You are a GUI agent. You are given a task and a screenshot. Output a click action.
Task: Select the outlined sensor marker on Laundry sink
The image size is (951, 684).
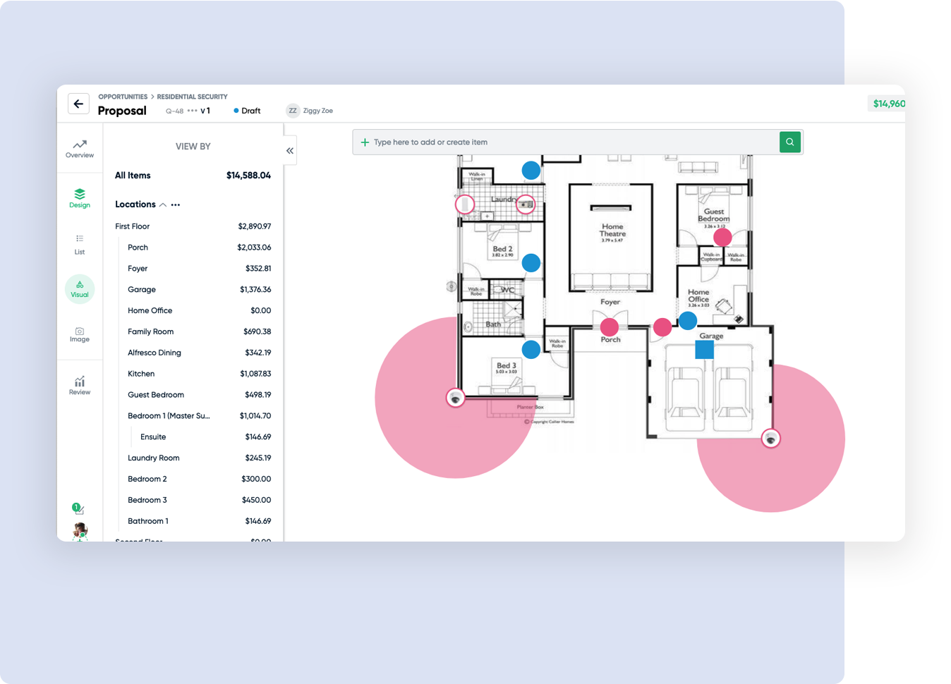pyautogui.click(x=526, y=204)
